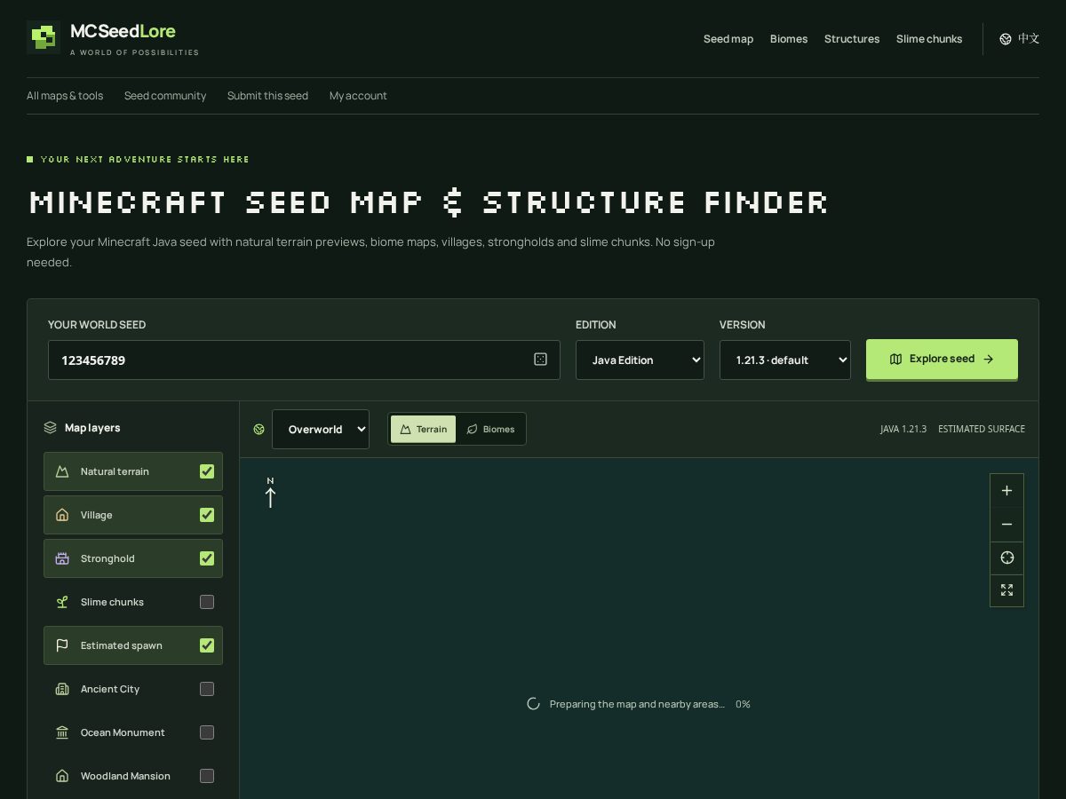Click the dimension globe icon beside Overworld

click(259, 429)
